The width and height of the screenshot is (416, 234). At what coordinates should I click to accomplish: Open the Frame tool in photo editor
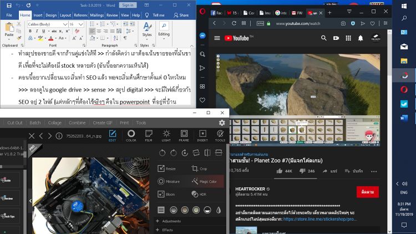[x=184, y=135]
